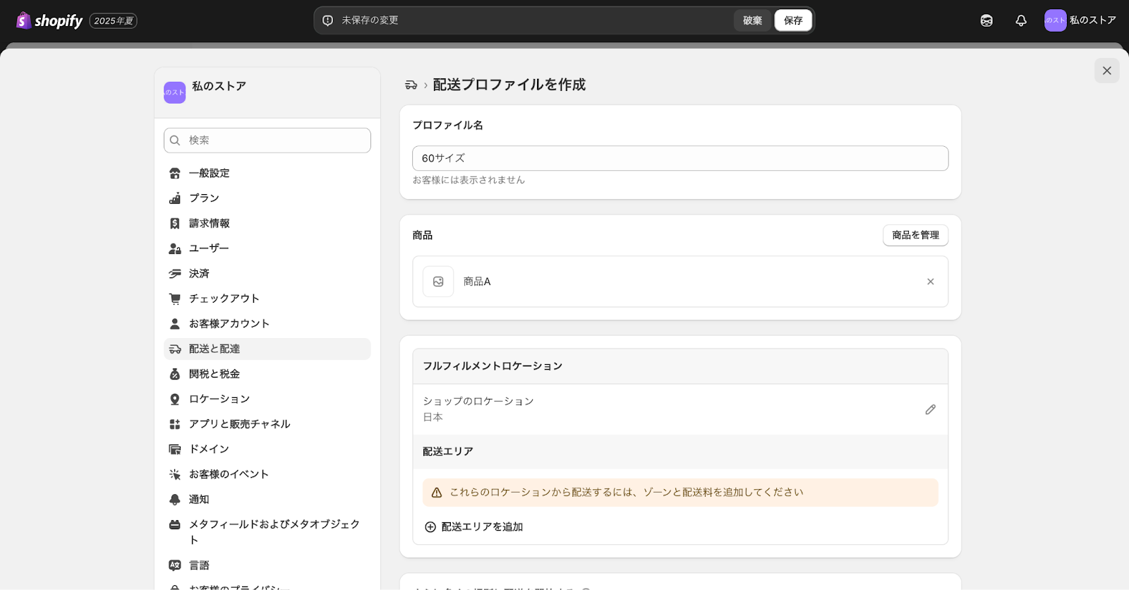Open the notifications bell icon
The width and height of the screenshot is (1129, 590).
1021,20
